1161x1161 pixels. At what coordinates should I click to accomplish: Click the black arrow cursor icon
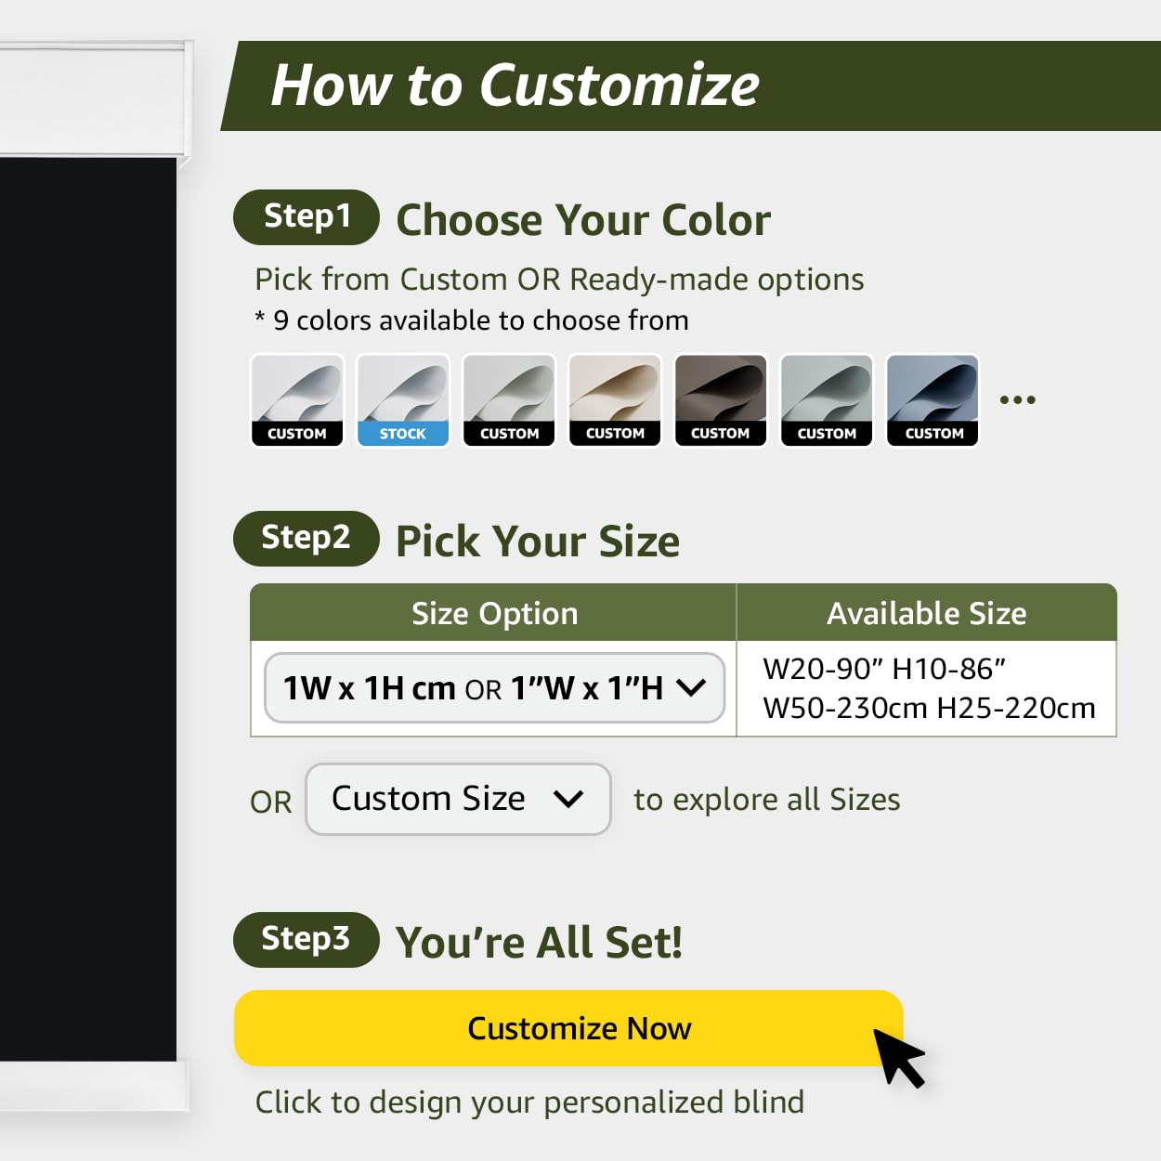(899, 1057)
